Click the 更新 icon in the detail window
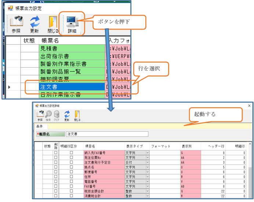Image resolution: width=254 pixels, height=202 pixels. click(67, 114)
